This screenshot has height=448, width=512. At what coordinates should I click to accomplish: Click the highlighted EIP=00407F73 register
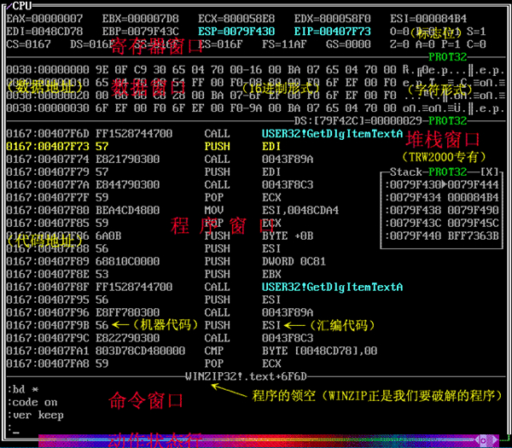point(333,32)
